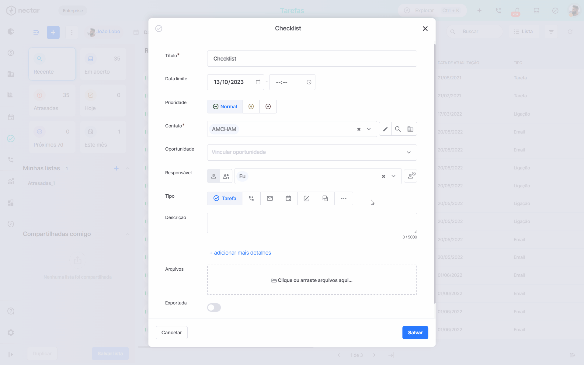This screenshot has height=365, width=584.
Task: Open the three-dot options menu
Action: coord(72,32)
